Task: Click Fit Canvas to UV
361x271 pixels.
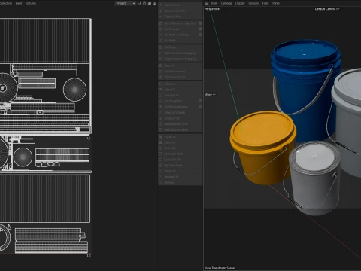Action: point(180,77)
